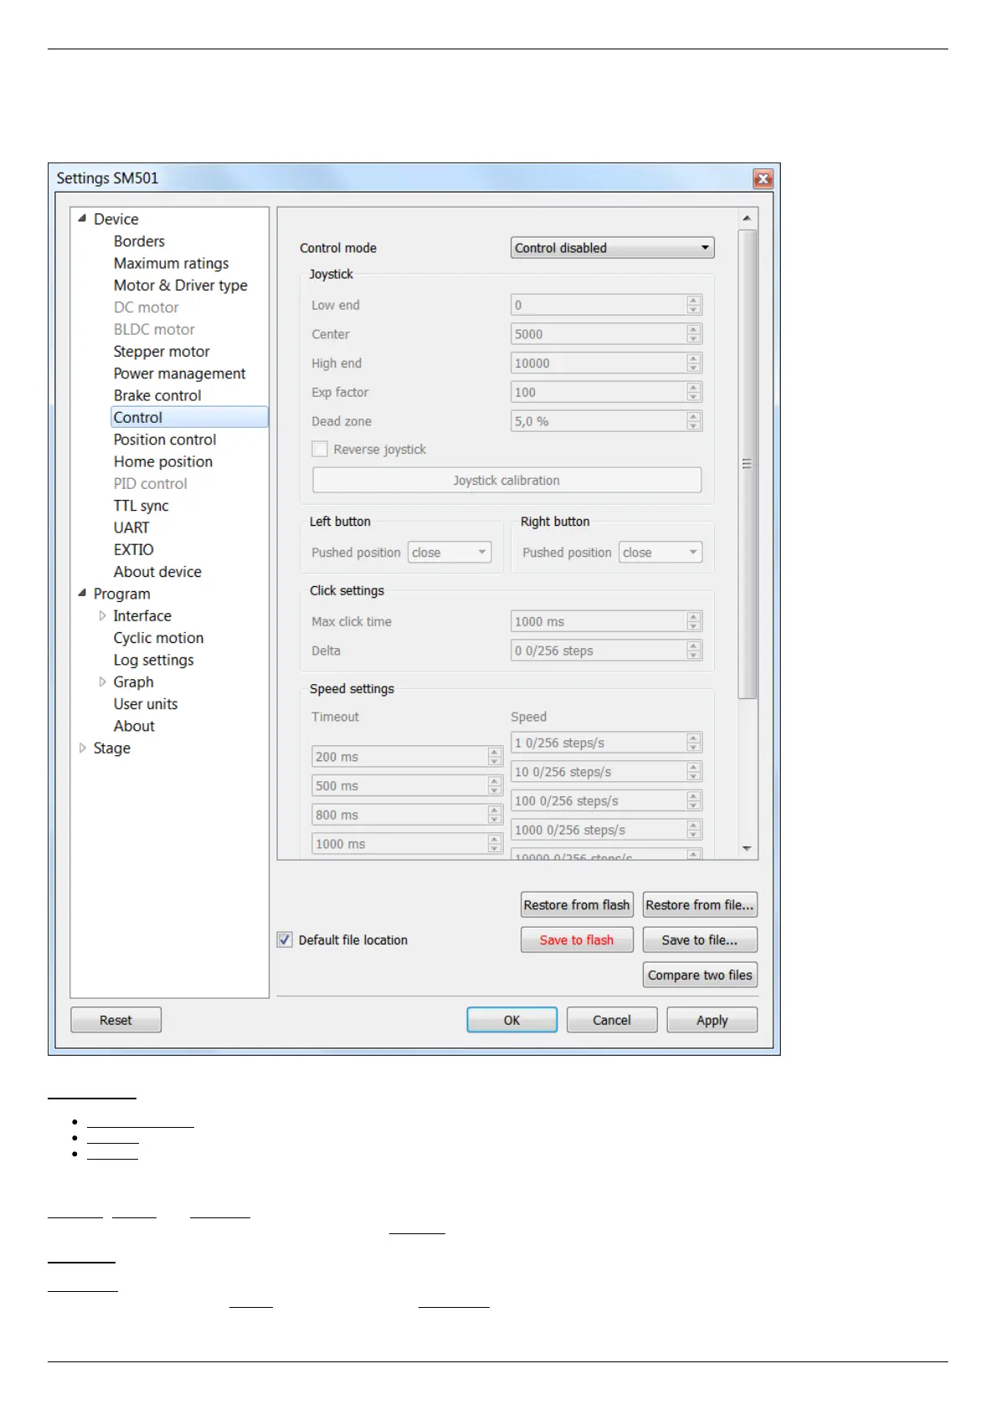
Task: Select Stepper motor in the tree
Action: coord(162,352)
